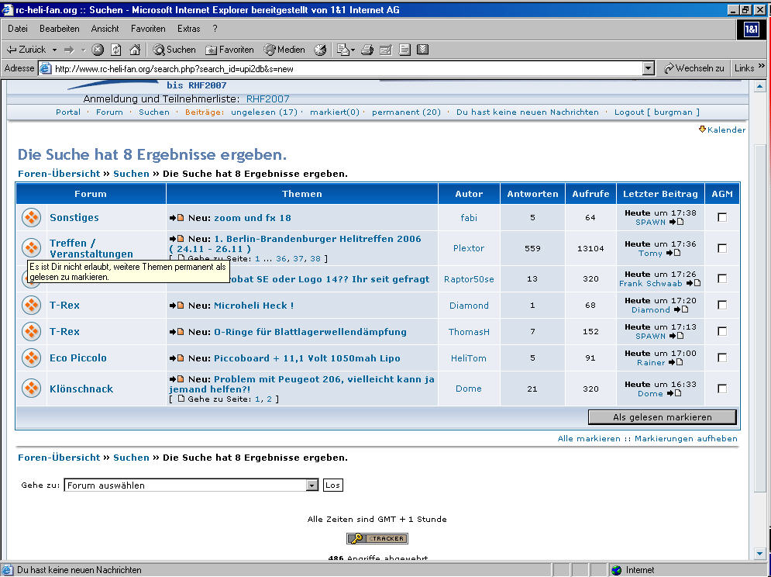Screen dimensions: 771x577
Task: Click the Internet zone status icon
Action: (616, 570)
